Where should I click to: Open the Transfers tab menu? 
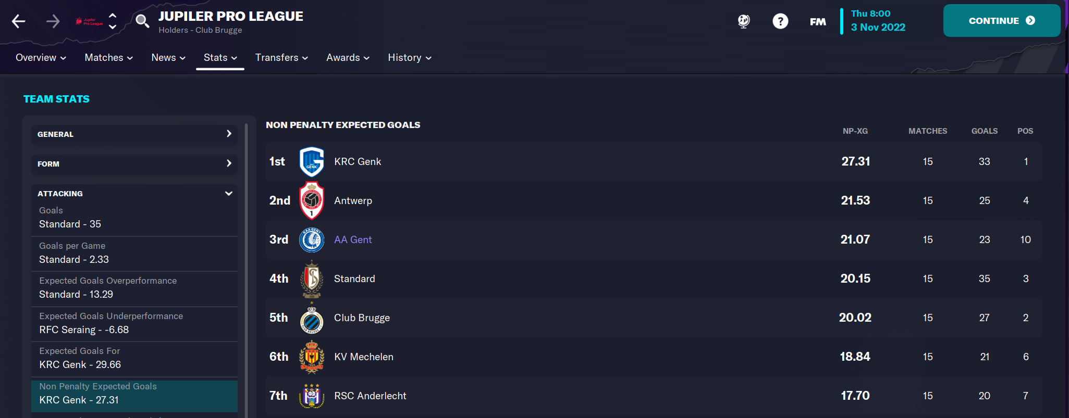tap(281, 58)
